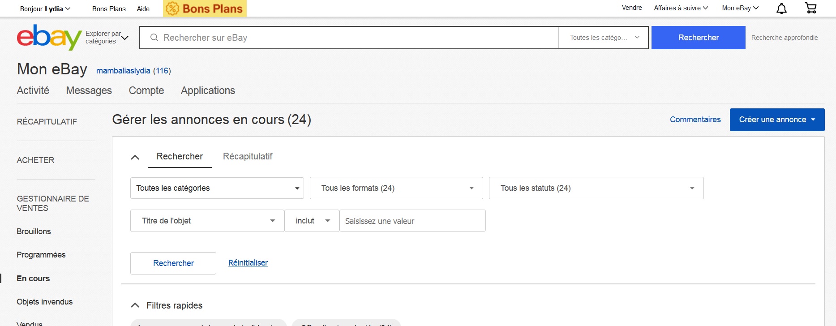Select the Récapitulatif tab in panel

248,156
